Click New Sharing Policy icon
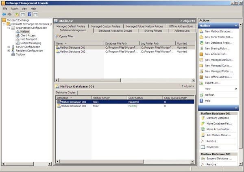The height and width of the screenshot is (172, 244). point(201,49)
